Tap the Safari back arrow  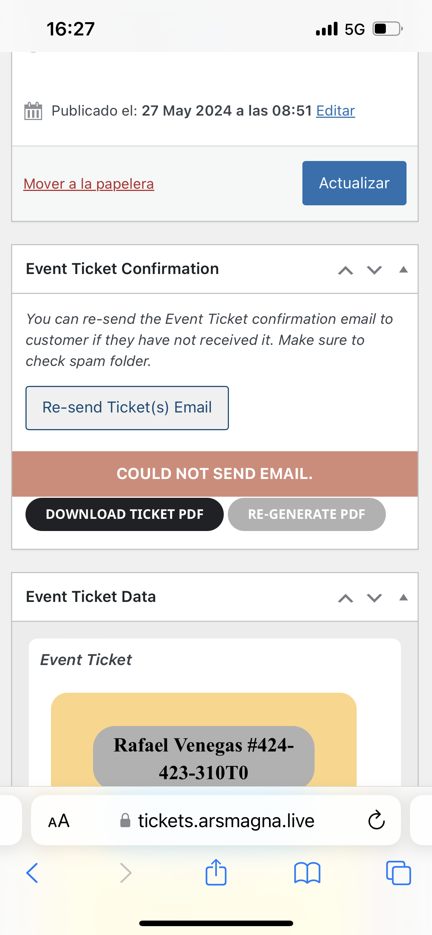(32, 873)
